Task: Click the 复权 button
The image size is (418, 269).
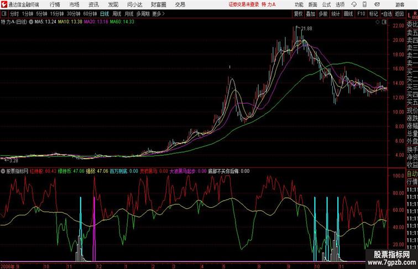Action: pos(298,14)
